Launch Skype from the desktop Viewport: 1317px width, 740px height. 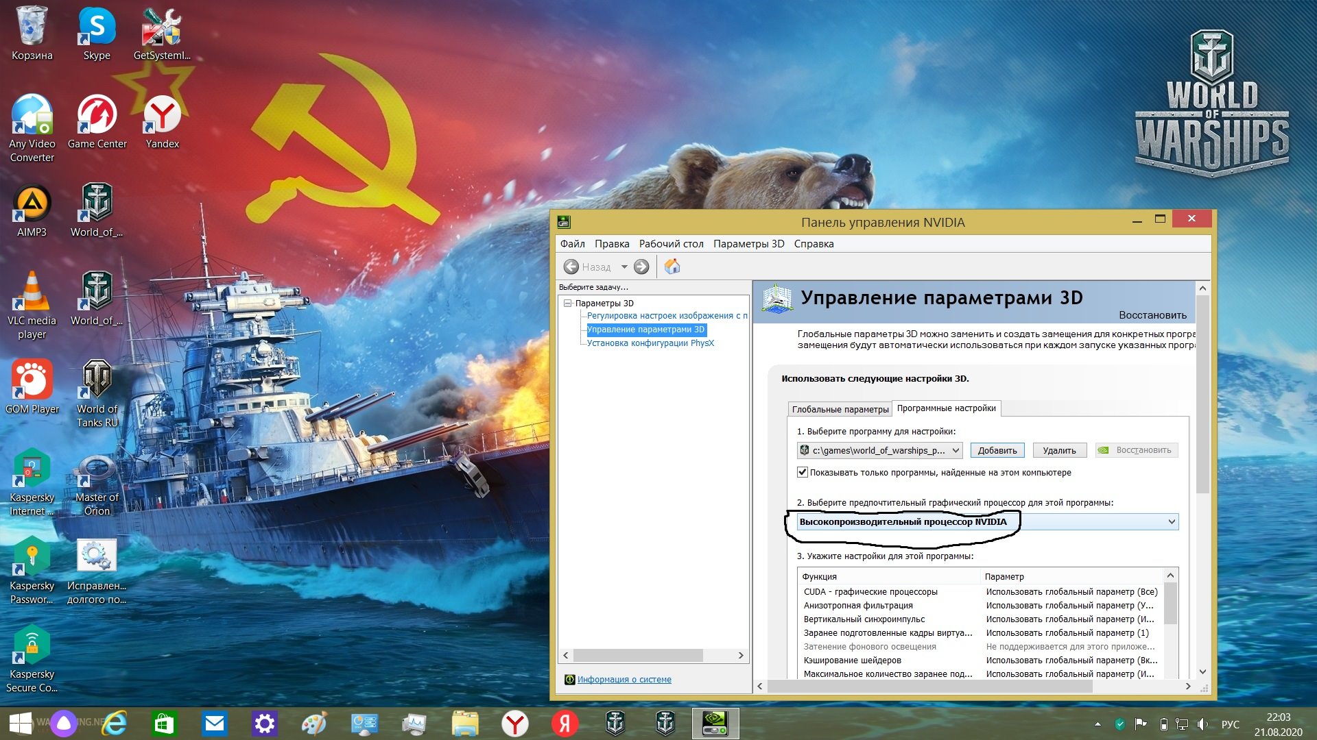(97, 34)
